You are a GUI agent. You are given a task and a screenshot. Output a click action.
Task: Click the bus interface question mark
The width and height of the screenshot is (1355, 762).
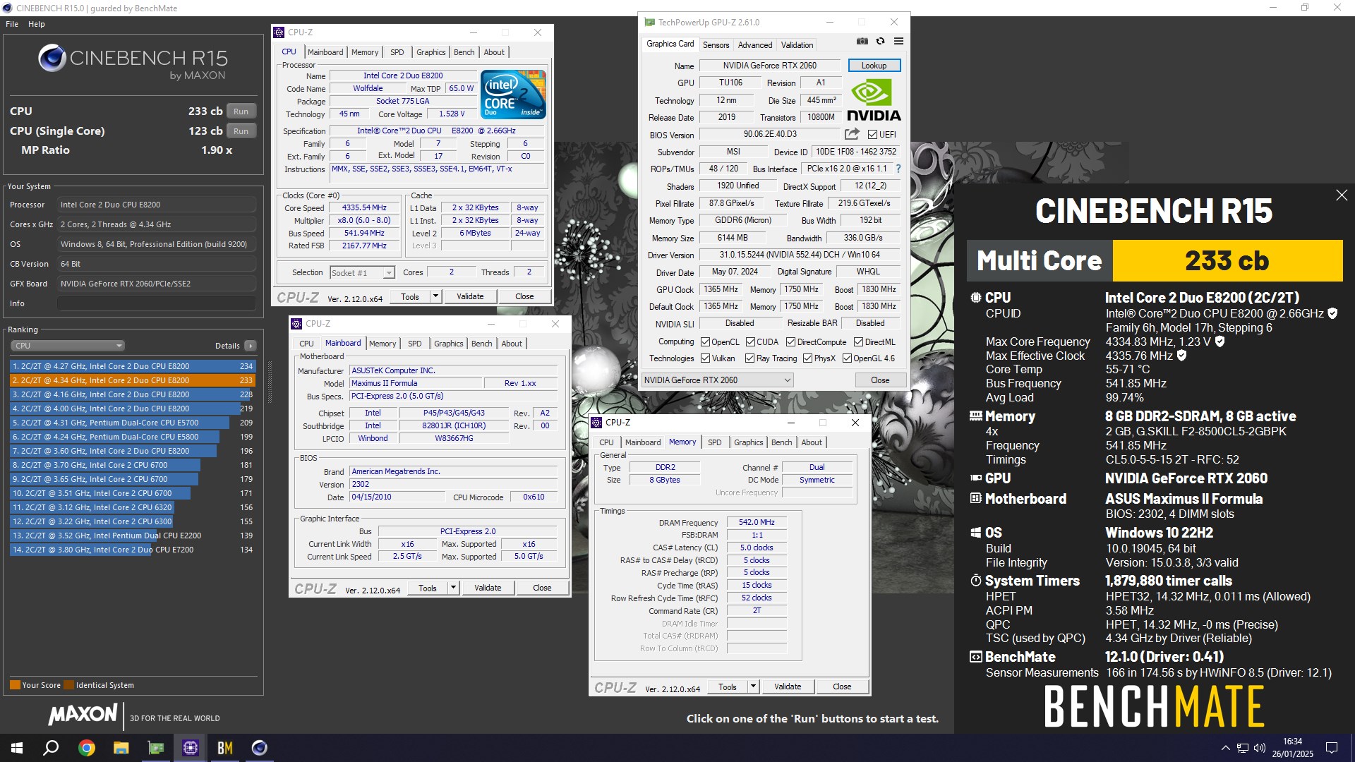click(898, 169)
